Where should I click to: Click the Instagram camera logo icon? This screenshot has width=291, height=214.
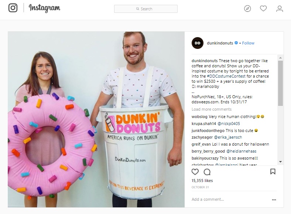(13, 8)
